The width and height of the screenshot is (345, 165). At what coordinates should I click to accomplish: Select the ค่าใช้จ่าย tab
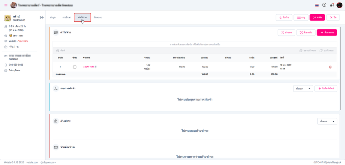point(82,17)
